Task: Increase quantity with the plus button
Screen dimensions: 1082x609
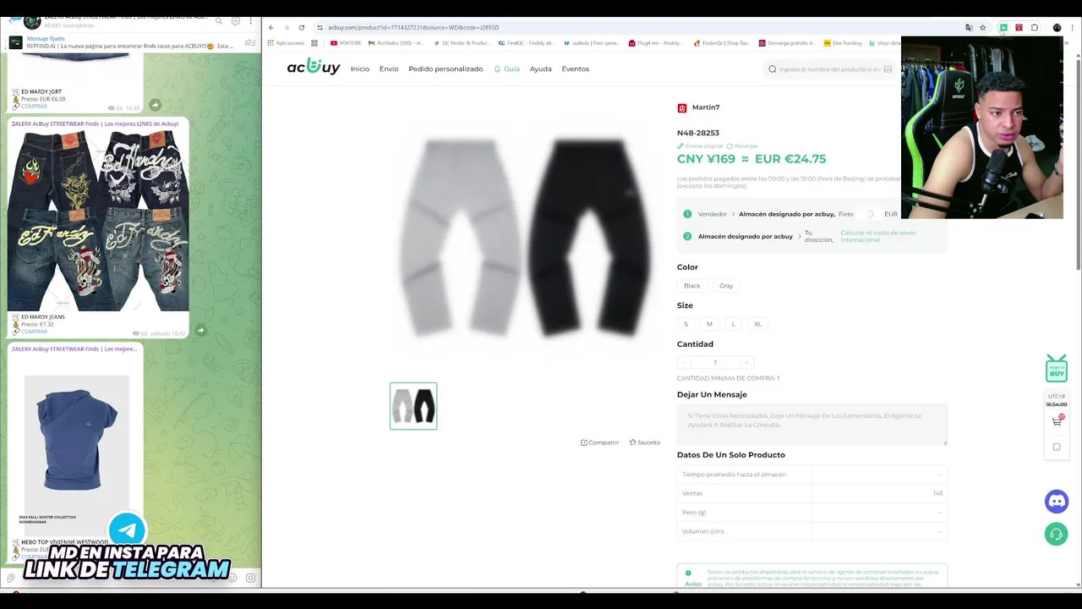Action: 746,362
